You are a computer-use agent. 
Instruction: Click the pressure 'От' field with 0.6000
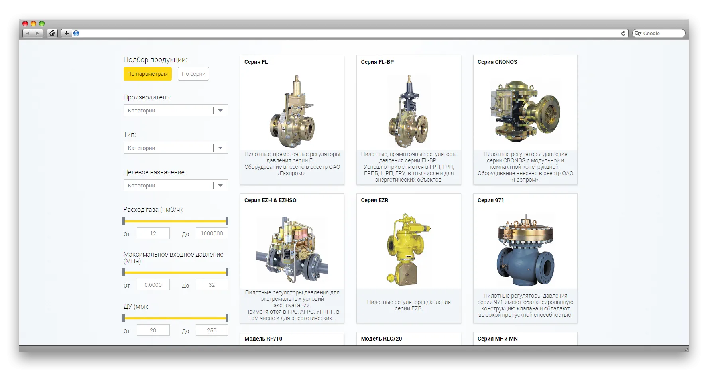[x=153, y=285]
